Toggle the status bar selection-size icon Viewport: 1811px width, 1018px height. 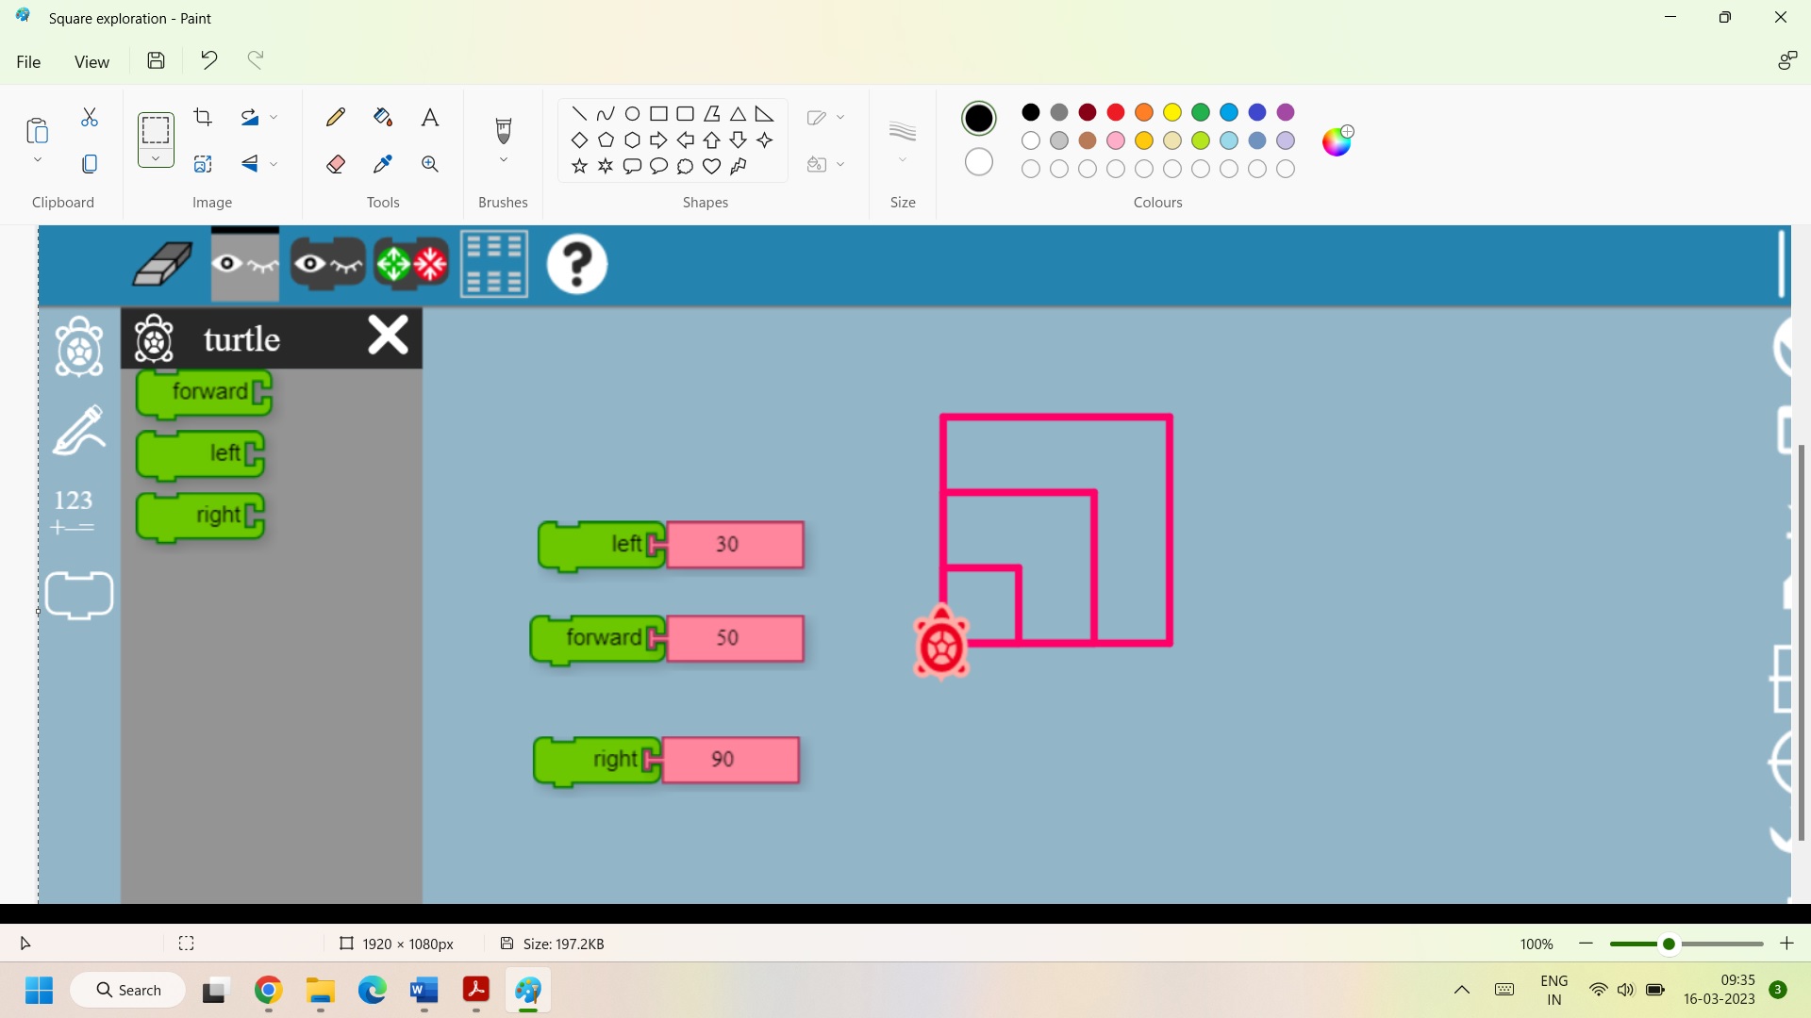[x=187, y=944]
